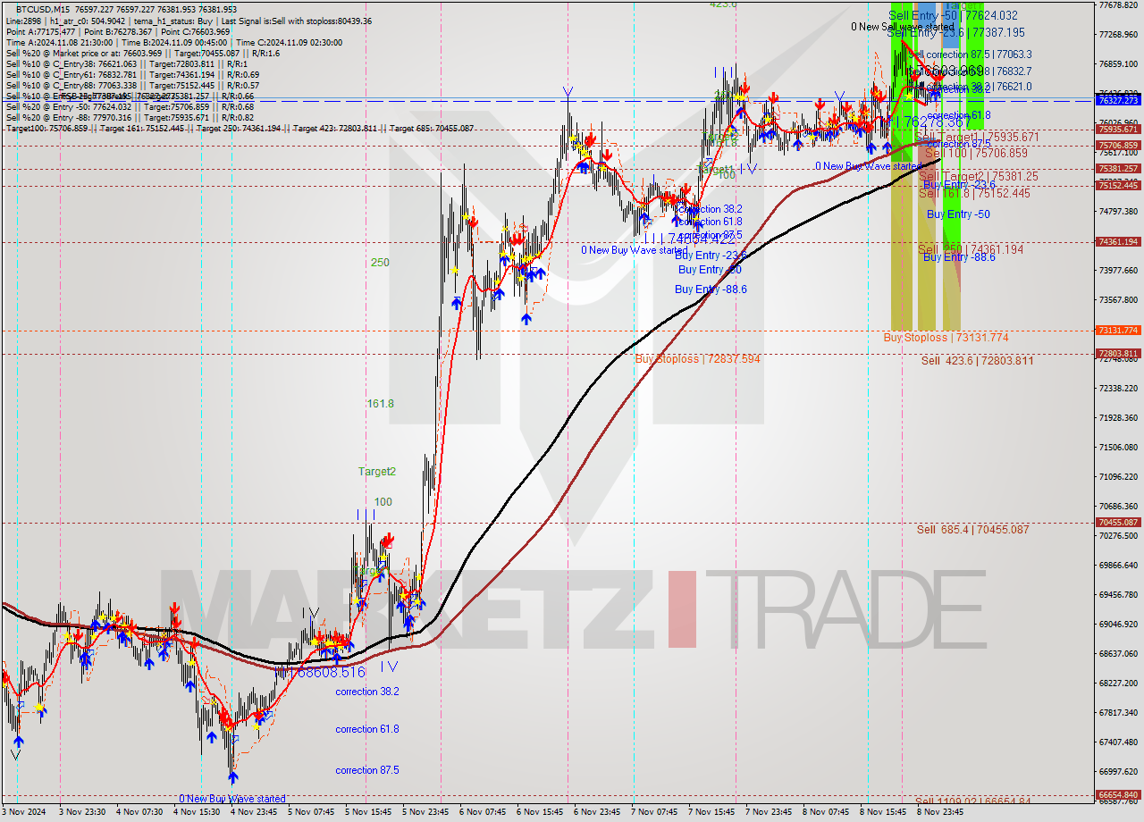Viewport: 1144px width, 822px height.
Task: Click the 69046.920 price axis value
Action: click(1117, 625)
